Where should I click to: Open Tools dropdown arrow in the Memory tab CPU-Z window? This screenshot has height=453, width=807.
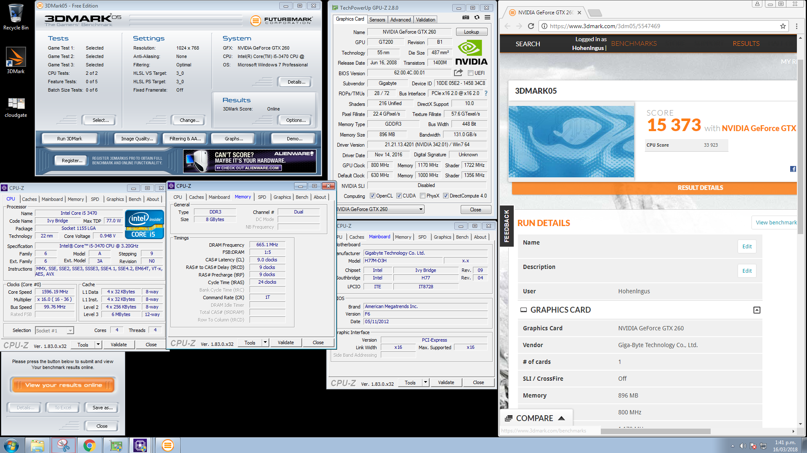tap(265, 342)
